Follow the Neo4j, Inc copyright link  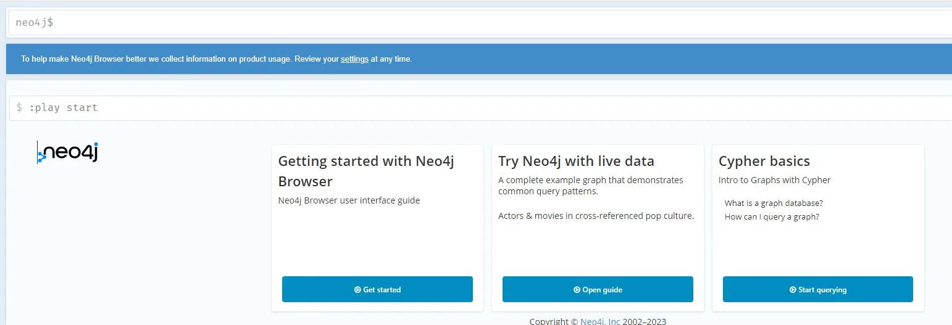click(600, 321)
